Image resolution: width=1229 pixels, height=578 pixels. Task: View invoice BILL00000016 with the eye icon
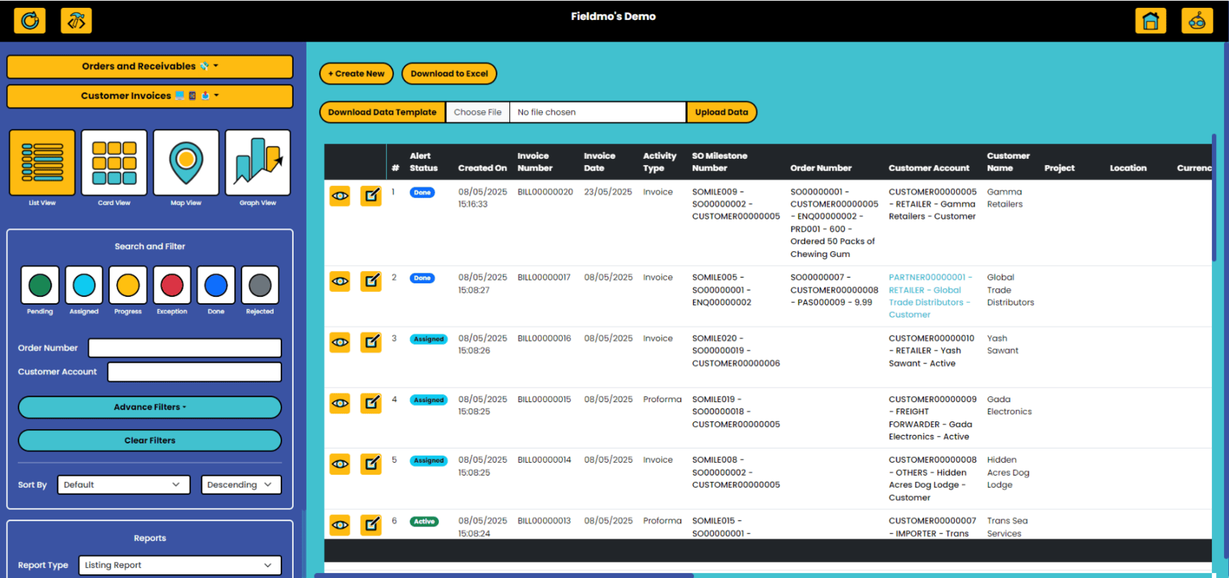click(x=340, y=342)
